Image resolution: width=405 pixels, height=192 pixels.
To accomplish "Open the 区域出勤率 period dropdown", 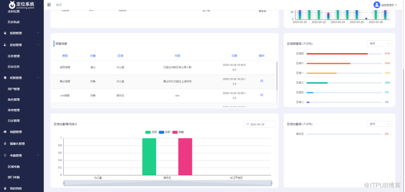I will tap(379, 124).
